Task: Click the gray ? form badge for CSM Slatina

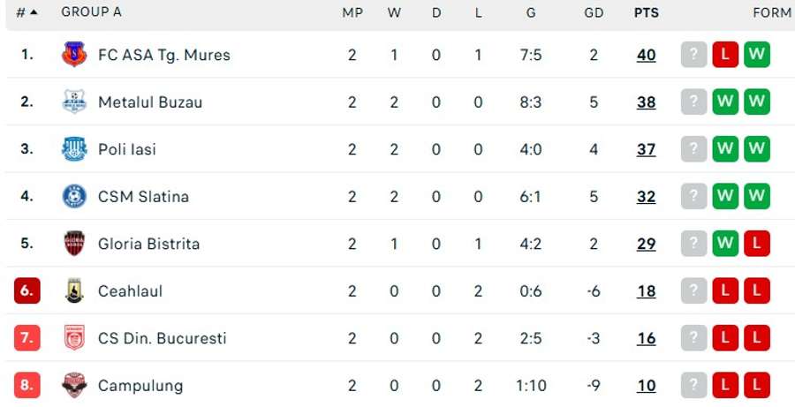Action: (x=693, y=196)
